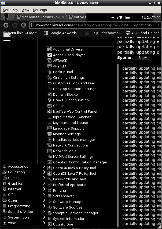Open Desktop Session Settings entry
162x229 pixels.
click(x=80, y=89)
